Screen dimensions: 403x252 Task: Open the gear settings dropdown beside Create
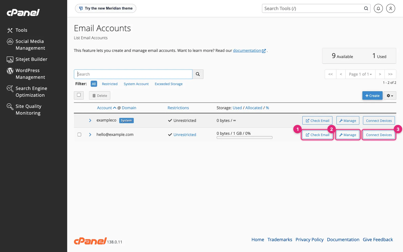(390, 96)
